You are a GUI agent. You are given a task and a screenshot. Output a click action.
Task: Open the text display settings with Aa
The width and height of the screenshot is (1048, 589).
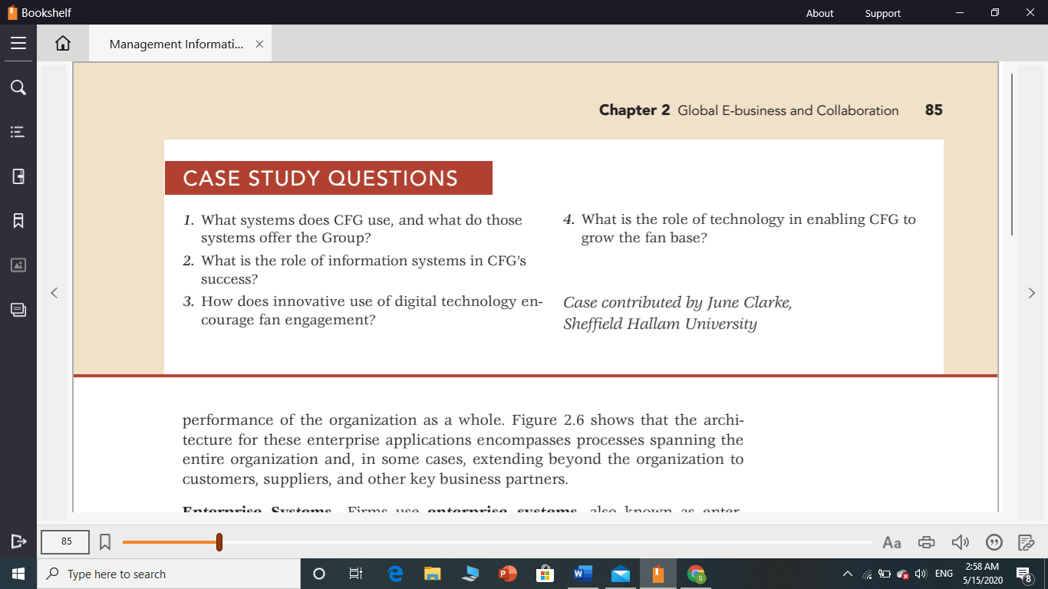click(x=891, y=542)
